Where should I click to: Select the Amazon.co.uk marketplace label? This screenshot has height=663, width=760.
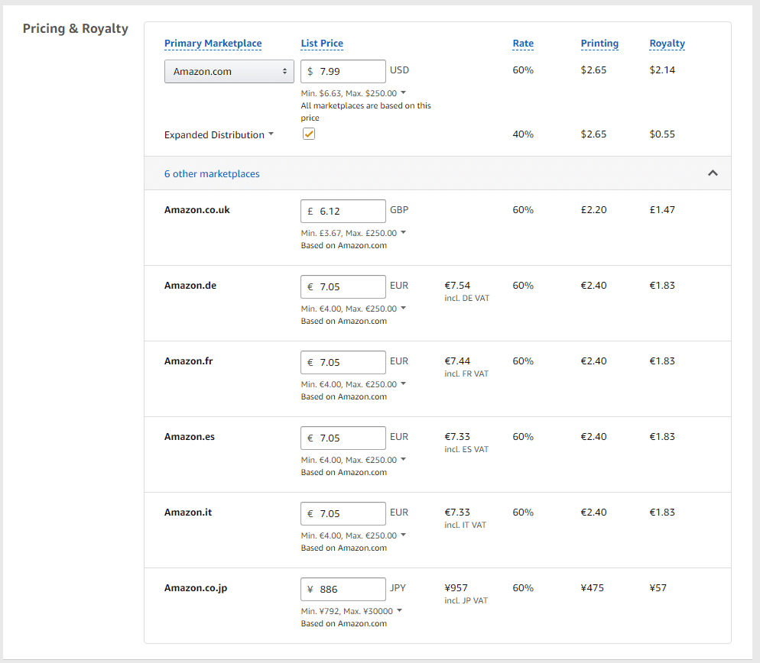[196, 210]
